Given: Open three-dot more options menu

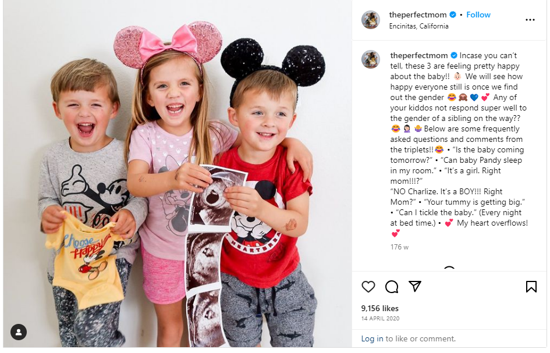Looking at the screenshot, I should pos(530,20).
